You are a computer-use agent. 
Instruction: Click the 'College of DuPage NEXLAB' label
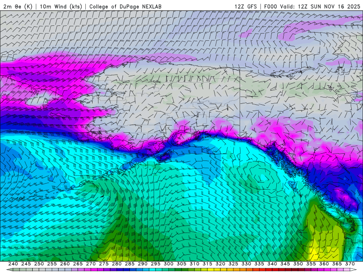click(x=126, y=6)
